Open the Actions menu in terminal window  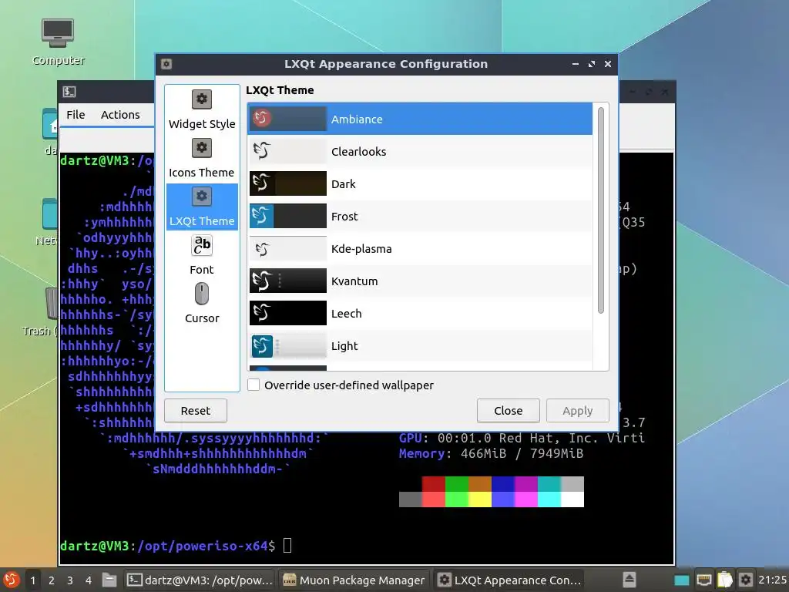pos(120,115)
